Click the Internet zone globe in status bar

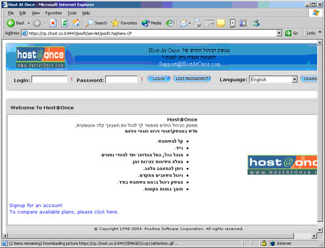coord(273,243)
